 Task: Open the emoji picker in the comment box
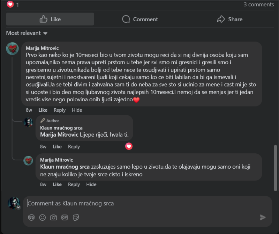42,218
